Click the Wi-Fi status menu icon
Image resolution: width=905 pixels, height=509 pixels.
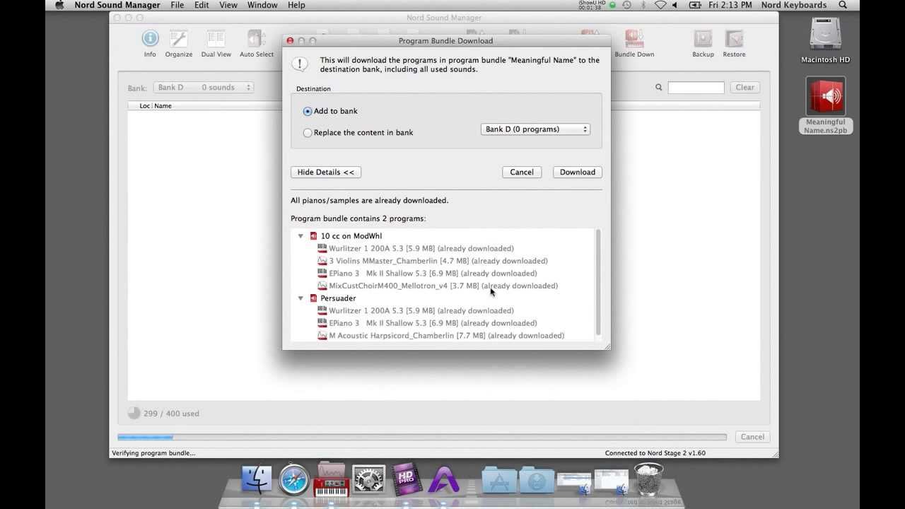(x=660, y=5)
